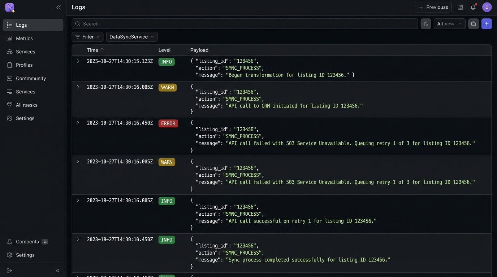
Task: Click the logout icon at sidebar bottom
Action: (x=9, y=271)
